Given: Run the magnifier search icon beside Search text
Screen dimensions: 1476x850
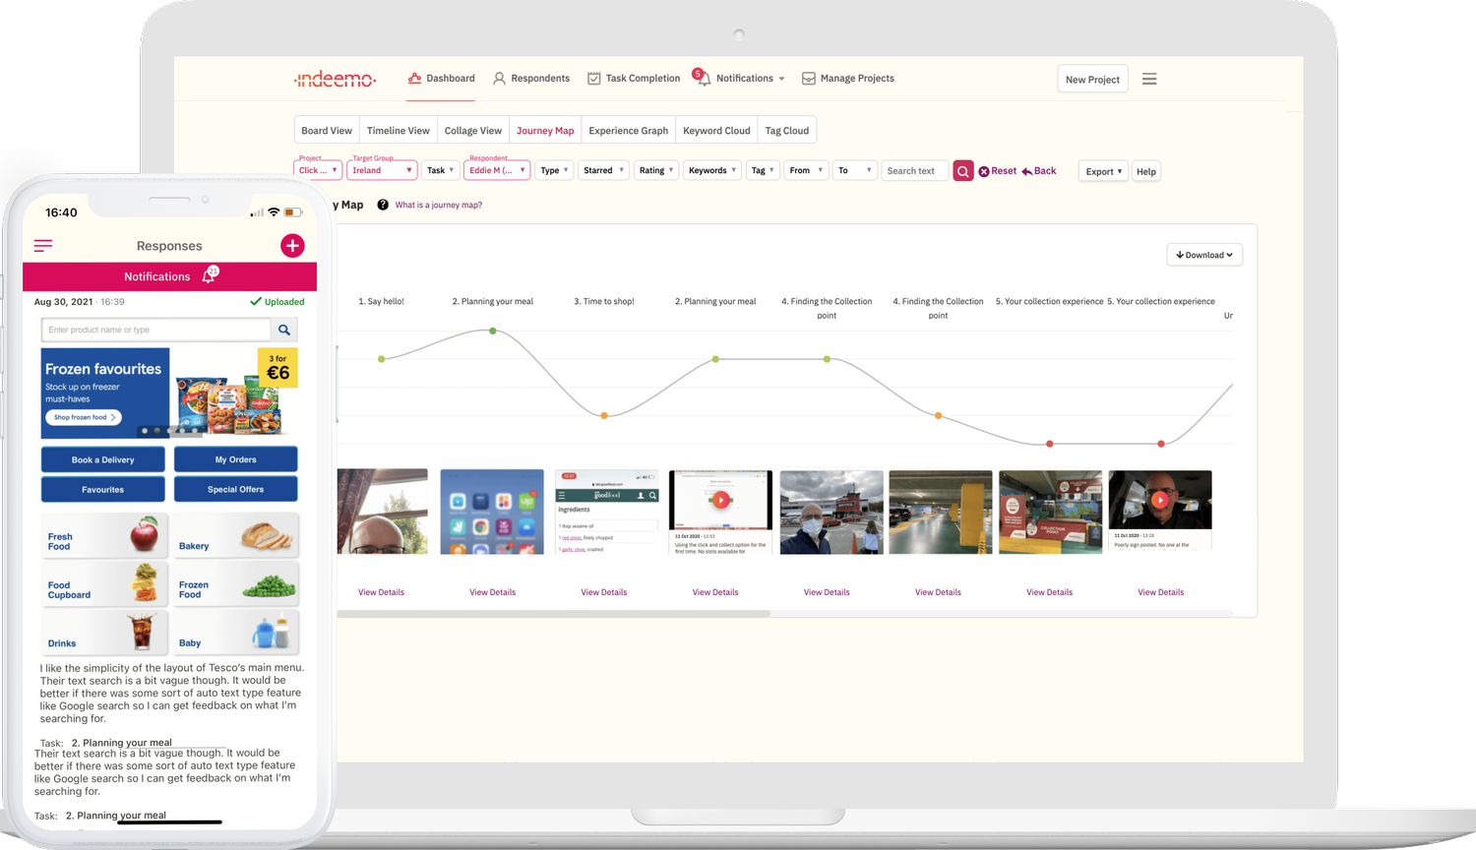Looking at the screenshot, I should point(962,170).
